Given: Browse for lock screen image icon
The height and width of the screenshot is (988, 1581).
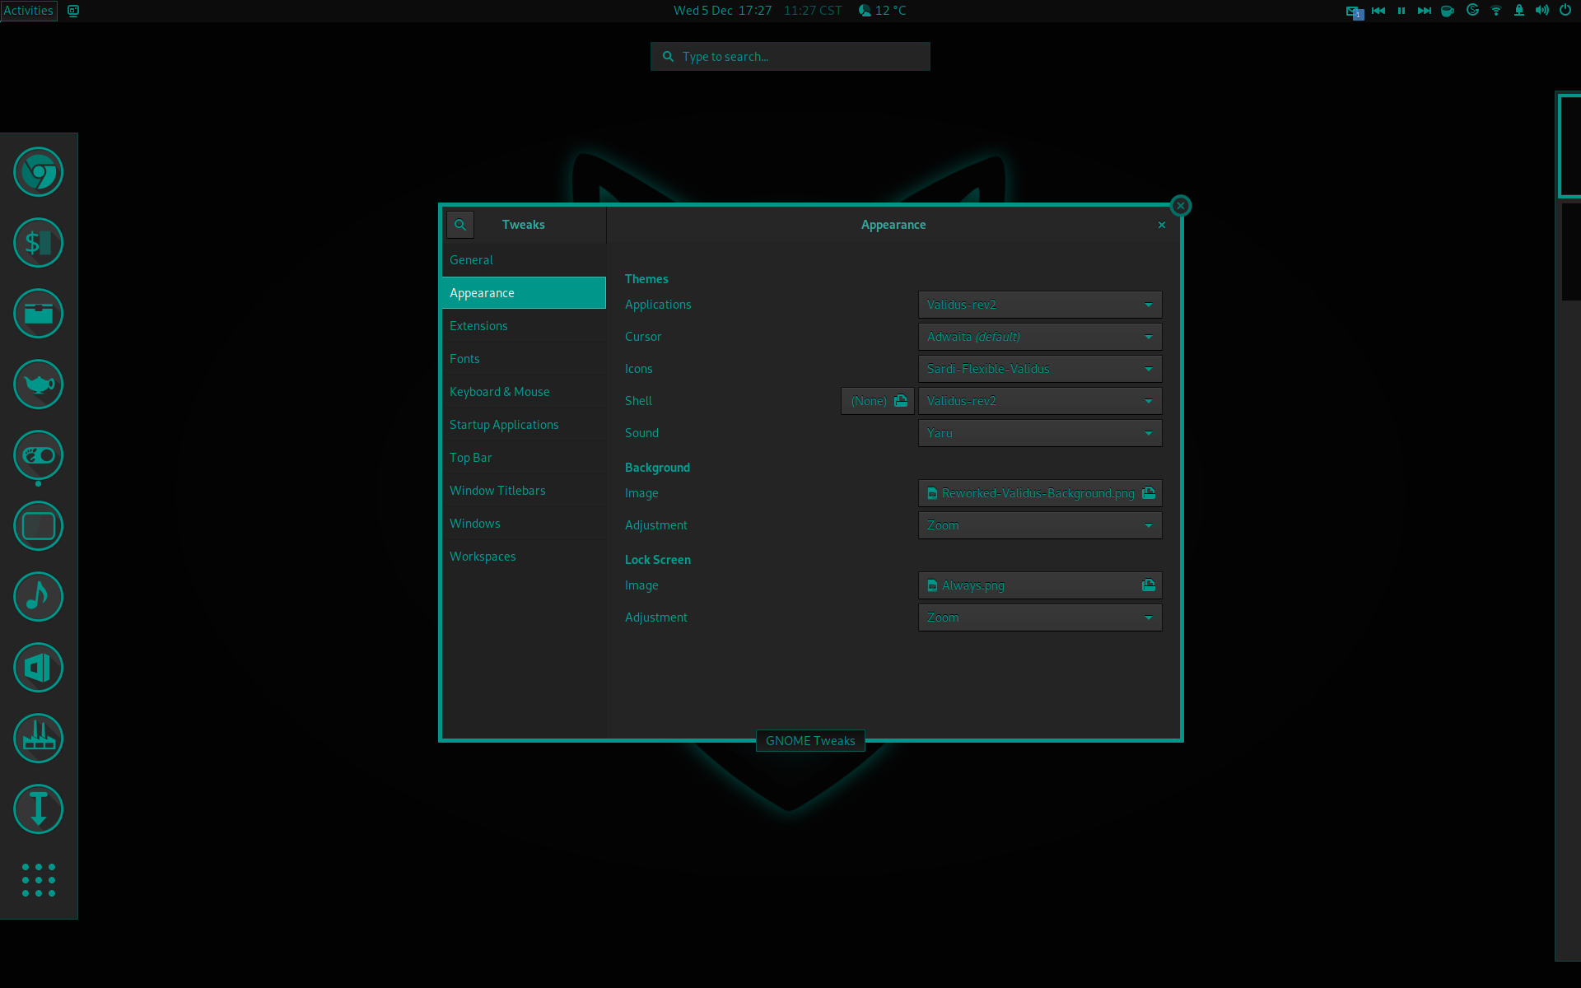Looking at the screenshot, I should tap(1149, 585).
